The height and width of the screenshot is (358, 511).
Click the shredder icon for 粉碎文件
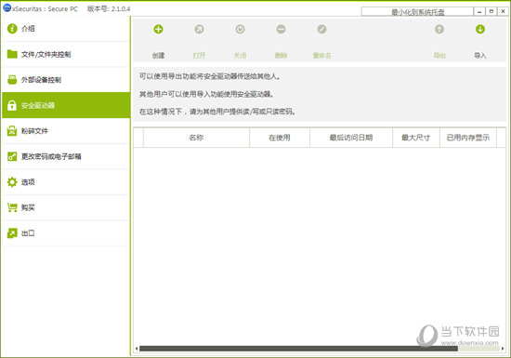pyautogui.click(x=12, y=131)
